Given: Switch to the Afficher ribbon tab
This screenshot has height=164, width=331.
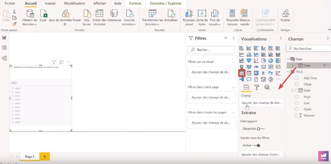Looking at the screenshot, I should 100,3.
